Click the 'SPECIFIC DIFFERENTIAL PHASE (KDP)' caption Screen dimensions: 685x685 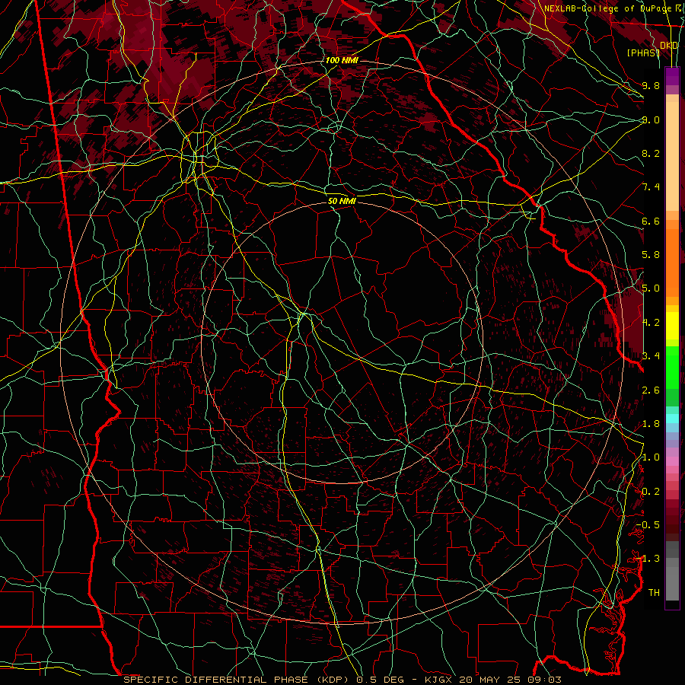pyautogui.click(x=237, y=680)
